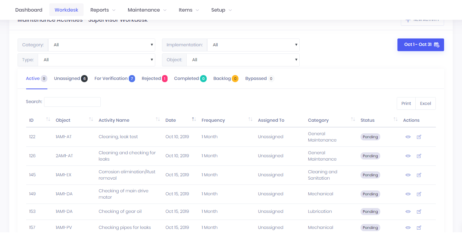Open the Rejected tab

click(152, 79)
